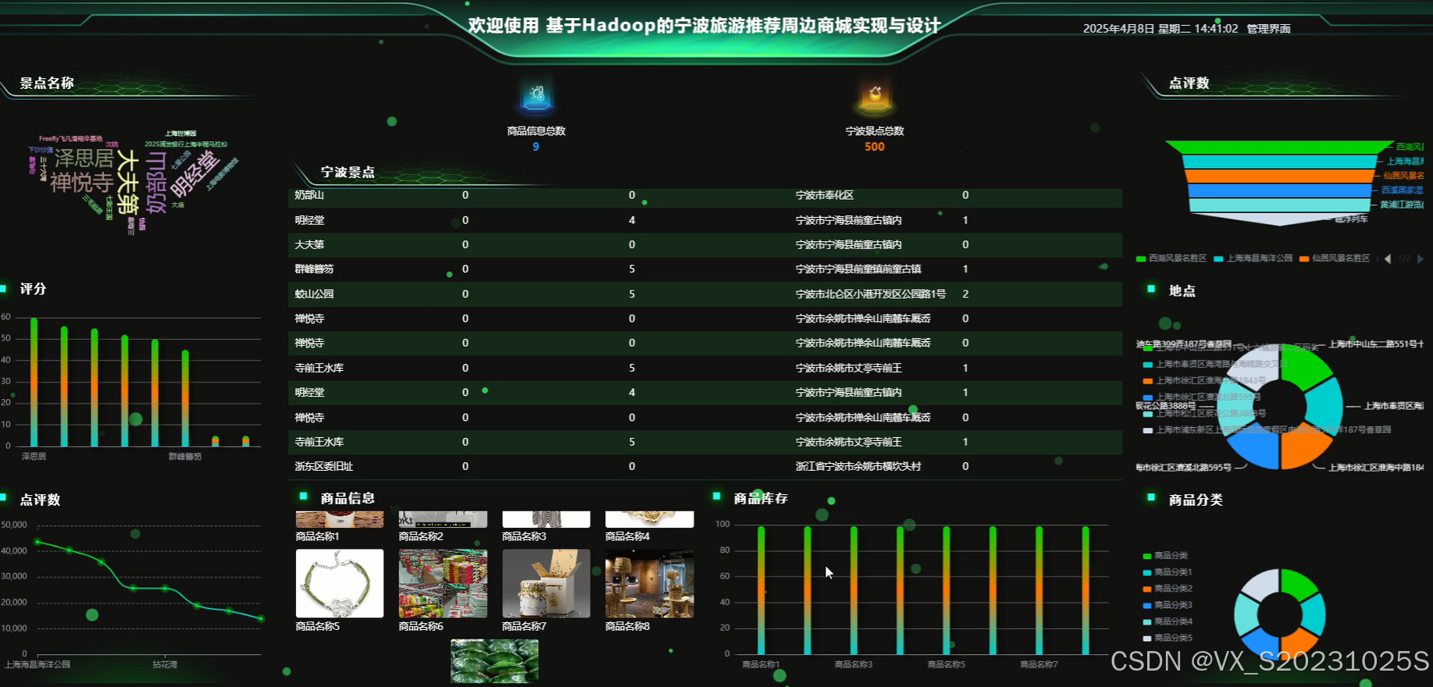Click 上海市中山东二路551号 label on 地点 chart
The height and width of the screenshot is (687, 1433).
point(1376,344)
